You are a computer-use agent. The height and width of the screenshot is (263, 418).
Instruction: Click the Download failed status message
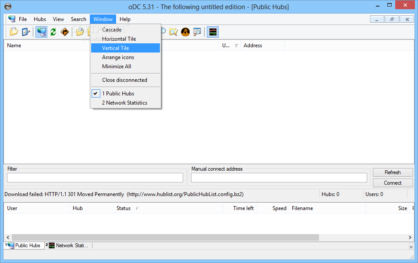click(124, 194)
